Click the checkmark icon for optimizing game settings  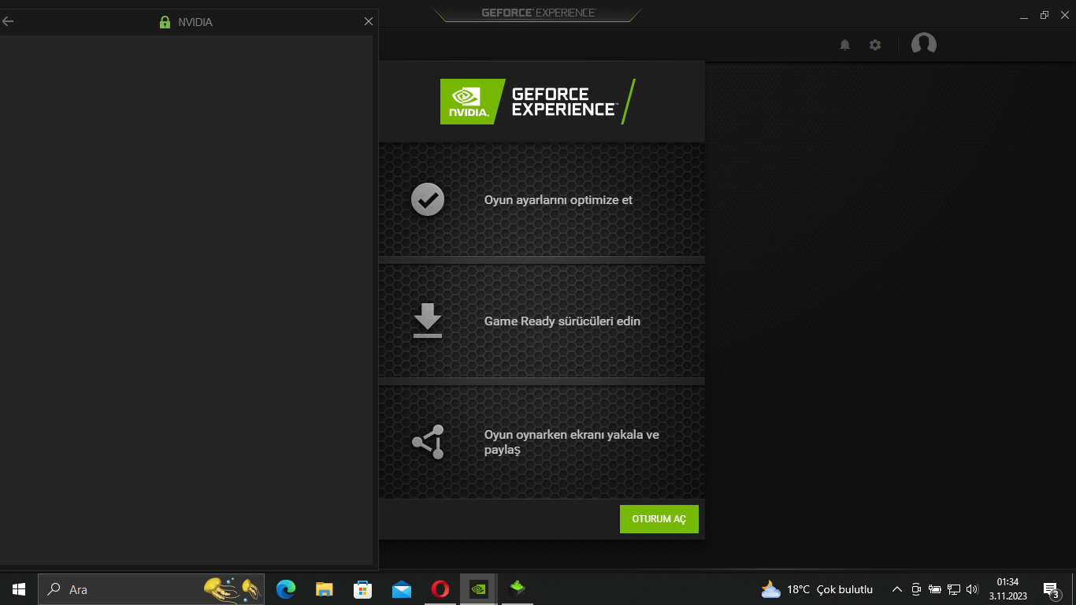click(428, 200)
